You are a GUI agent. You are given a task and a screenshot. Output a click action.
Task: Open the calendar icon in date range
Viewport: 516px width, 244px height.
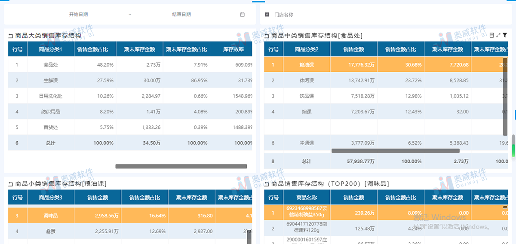coord(242,14)
